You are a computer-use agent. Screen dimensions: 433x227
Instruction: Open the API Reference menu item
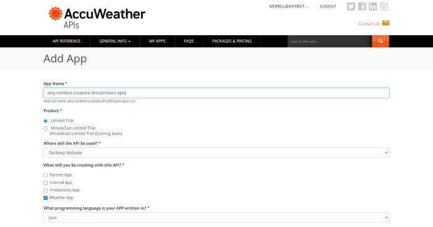67,41
